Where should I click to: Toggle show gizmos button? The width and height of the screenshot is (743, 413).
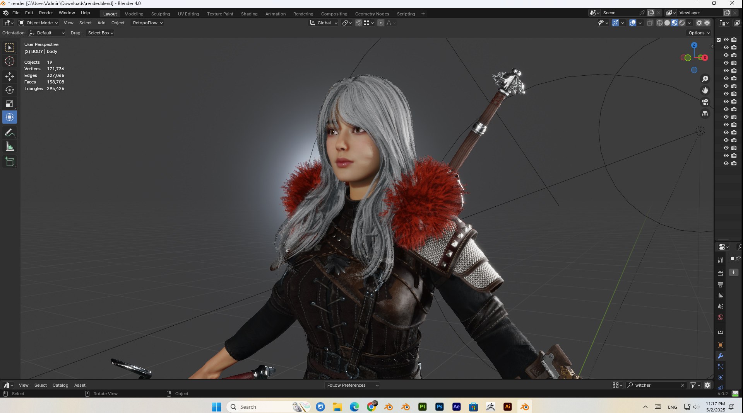click(x=615, y=23)
